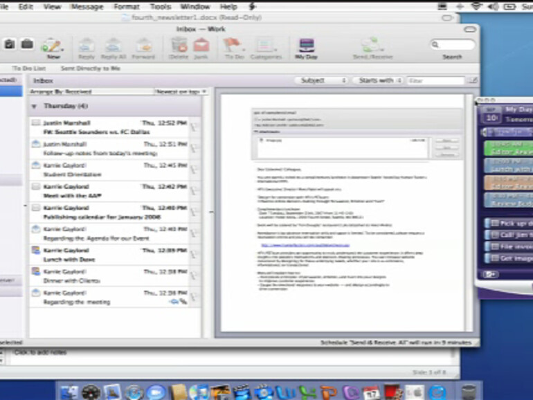Open the View menu
The width and height of the screenshot is (533, 400).
tap(52, 6)
